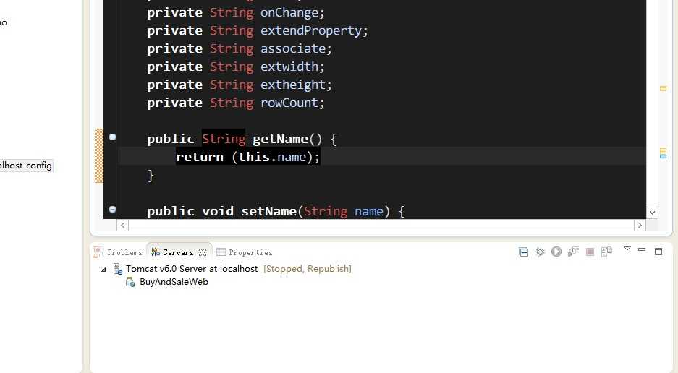This screenshot has width=678, height=373.
Task: Collapse all servers in Servers view
Action: pos(523,252)
